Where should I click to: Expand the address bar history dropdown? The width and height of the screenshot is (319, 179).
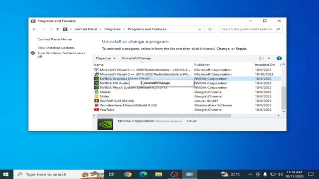[199, 29]
